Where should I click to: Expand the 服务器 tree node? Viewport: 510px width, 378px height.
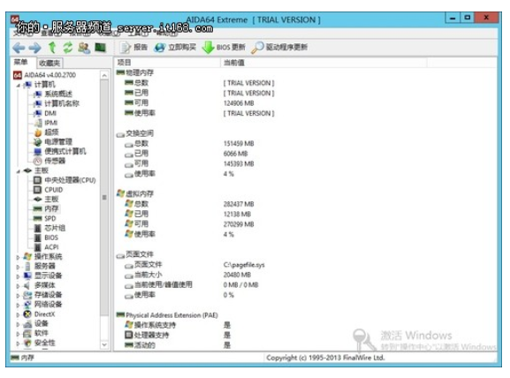(x=19, y=267)
